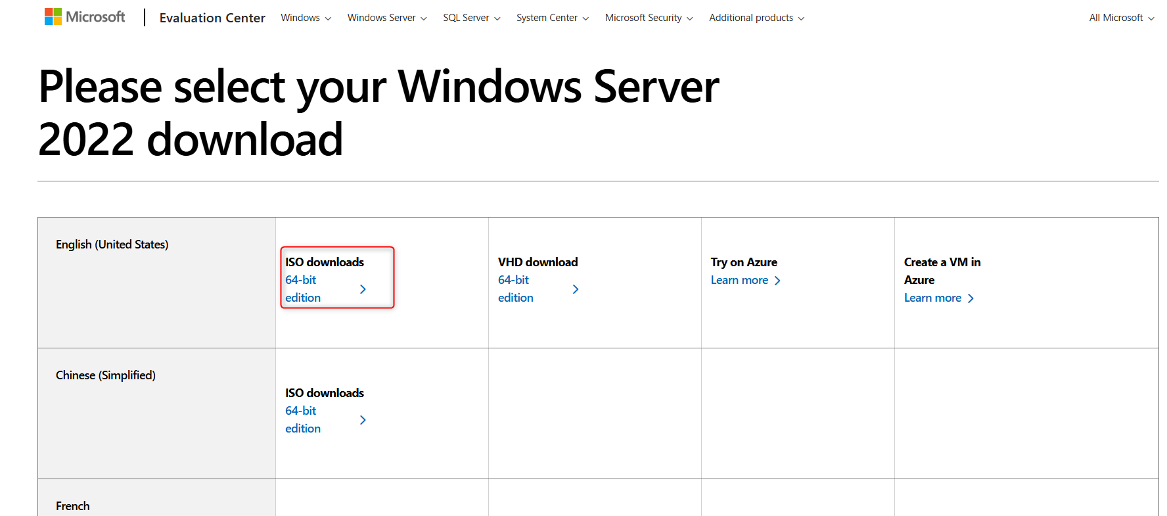
Task: Click the Microsoft logo
Action: pos(85,16)
